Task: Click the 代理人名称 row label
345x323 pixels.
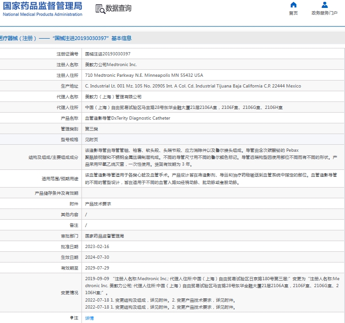Action: (x=68, y=97)
